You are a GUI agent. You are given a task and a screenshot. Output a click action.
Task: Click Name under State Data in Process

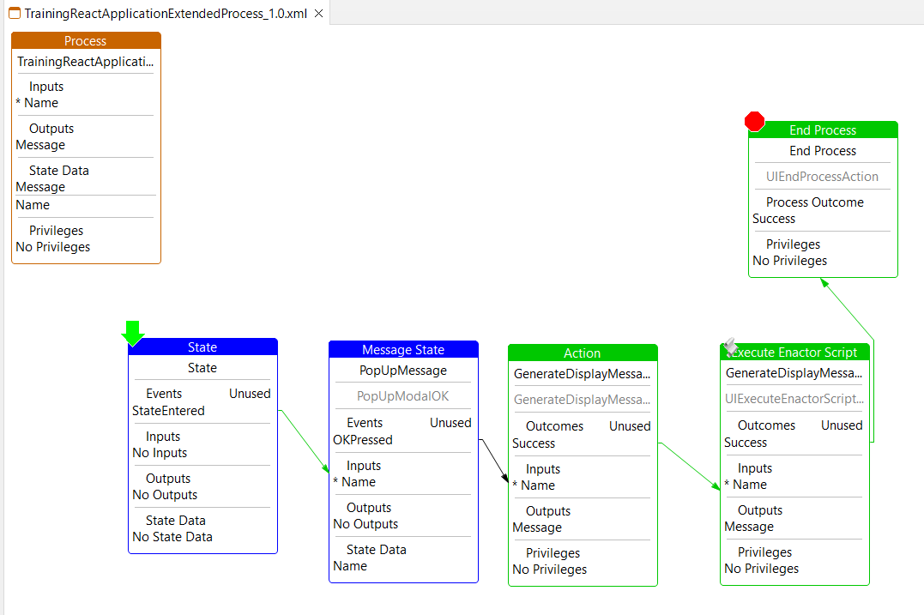[33, 205]
